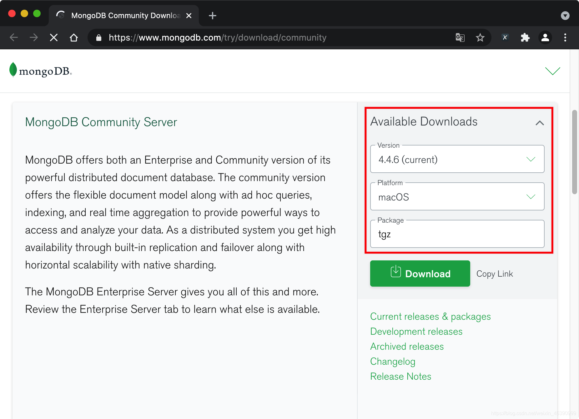
Task: Click the site security padlock icon
Action: 99,37
